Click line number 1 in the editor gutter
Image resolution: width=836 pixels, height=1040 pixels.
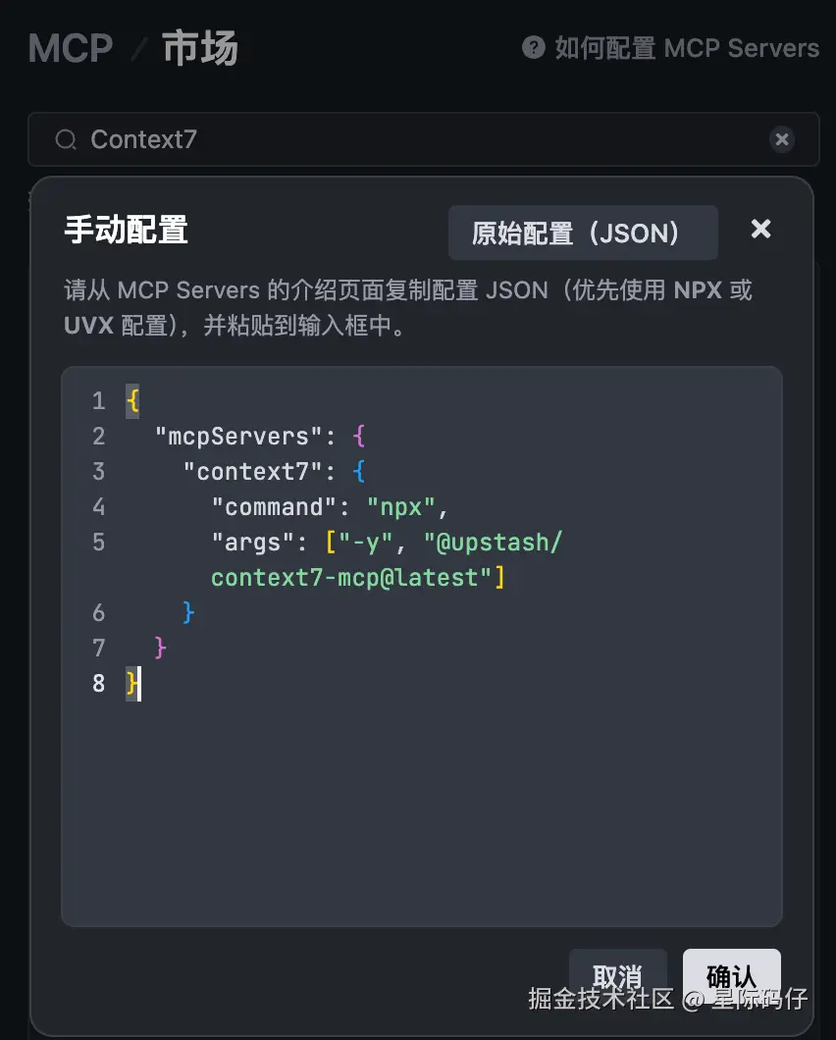[x=98, y=401]
